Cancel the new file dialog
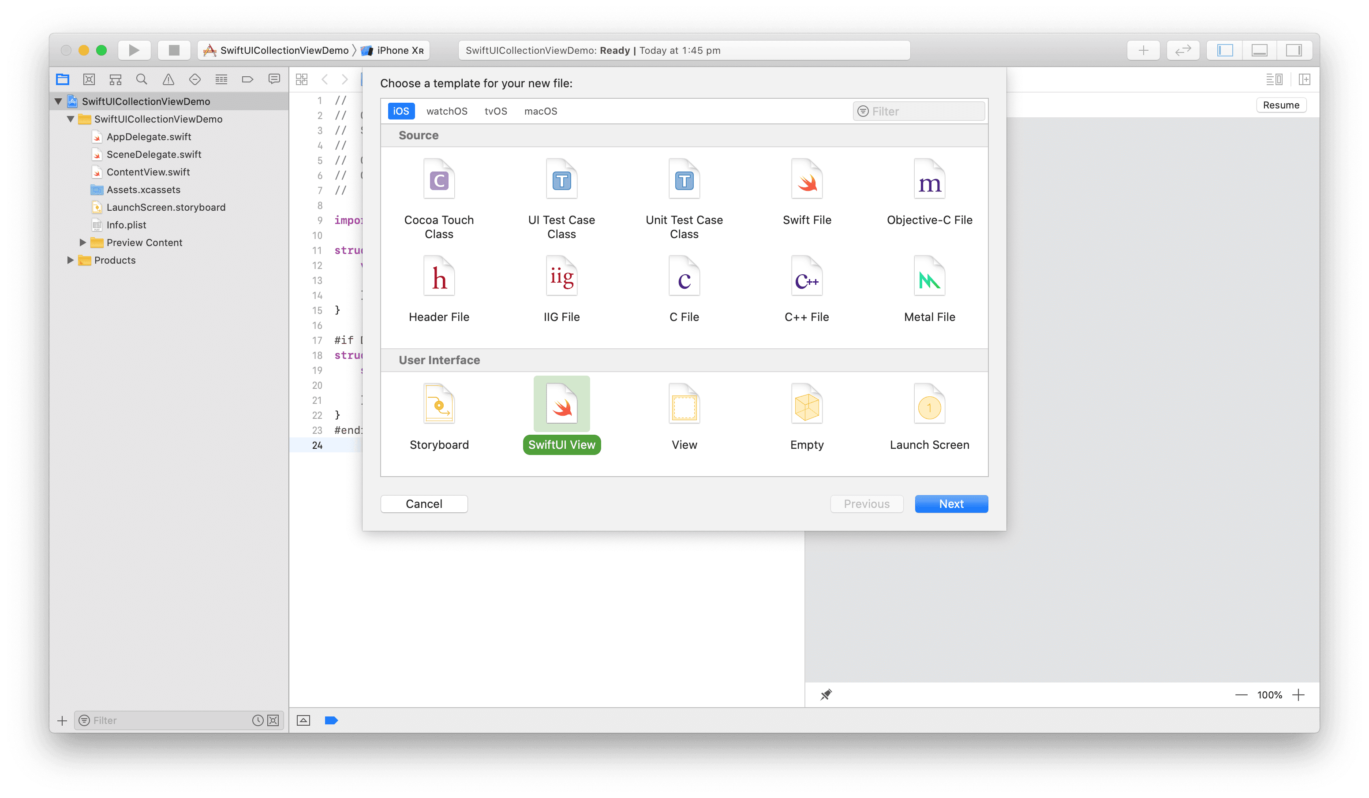1369x798 pixels. [424, 503]
